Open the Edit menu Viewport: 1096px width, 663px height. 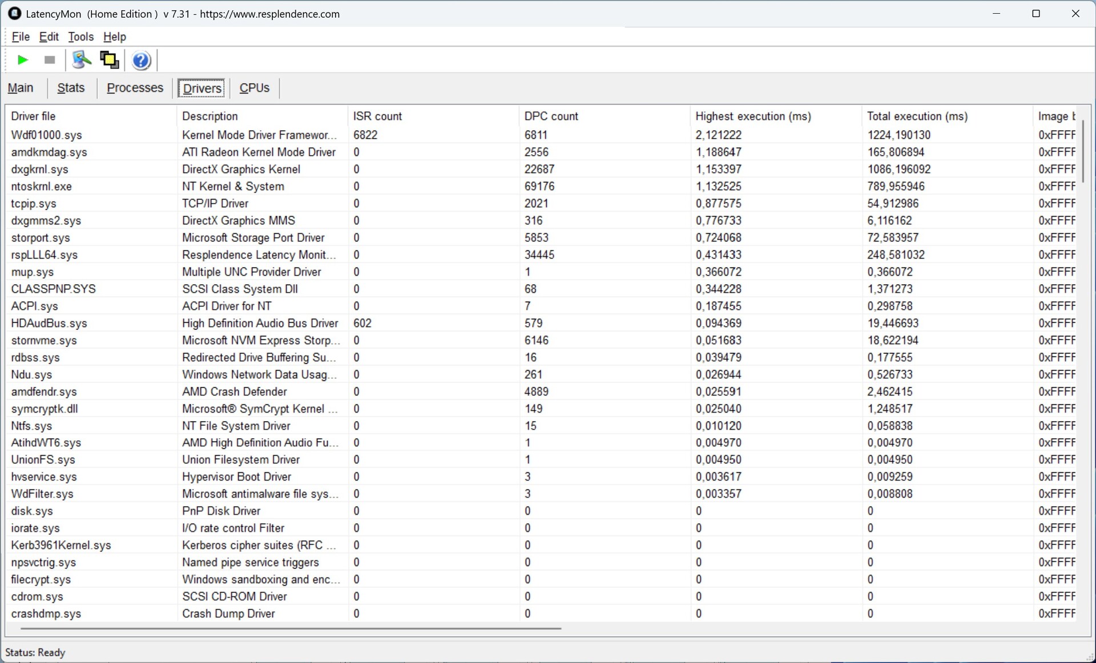[49, 37]
